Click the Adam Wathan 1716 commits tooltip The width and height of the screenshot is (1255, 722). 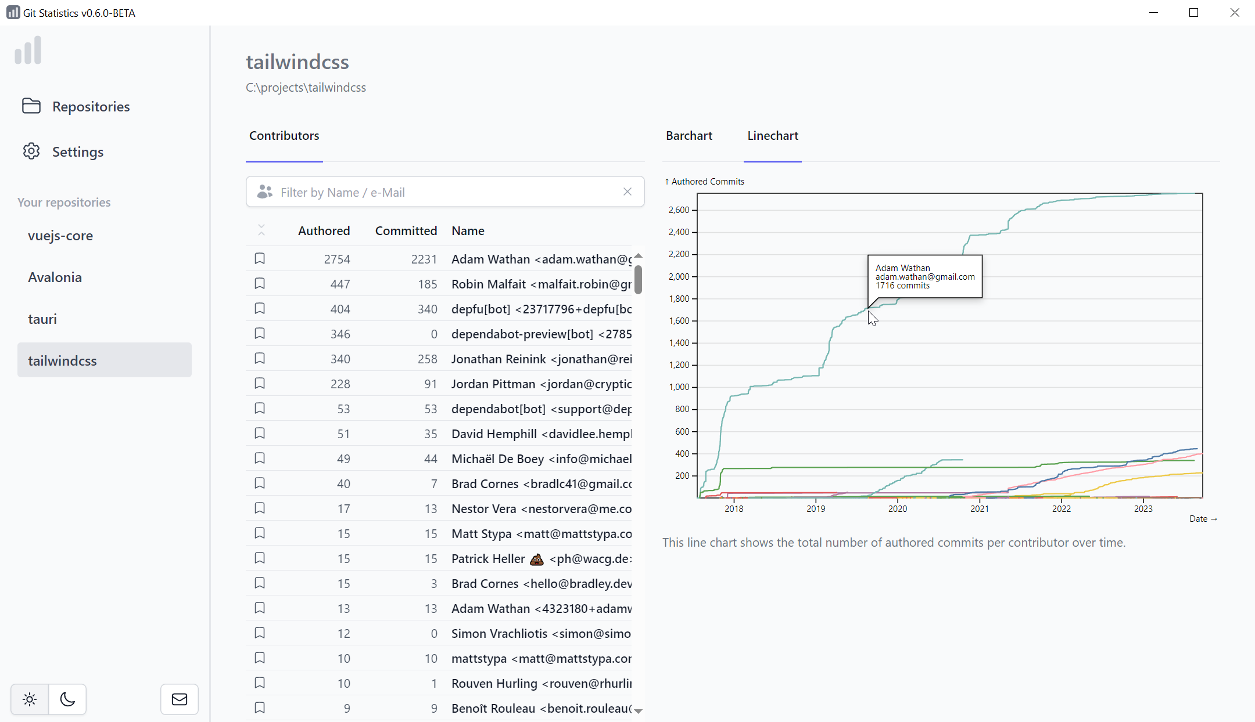tap(925, 277)
